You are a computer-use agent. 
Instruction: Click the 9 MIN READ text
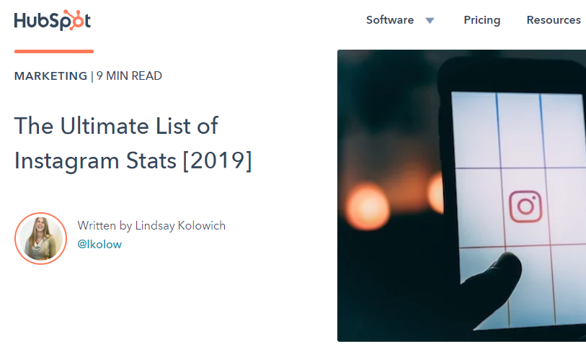[129, 76]
